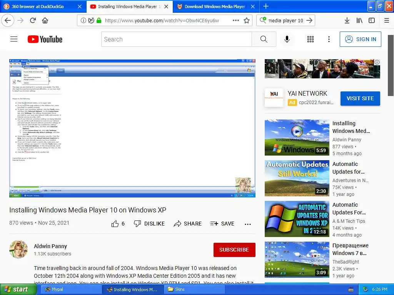Start voice search with microphone icon

click(x=287, y=39)
